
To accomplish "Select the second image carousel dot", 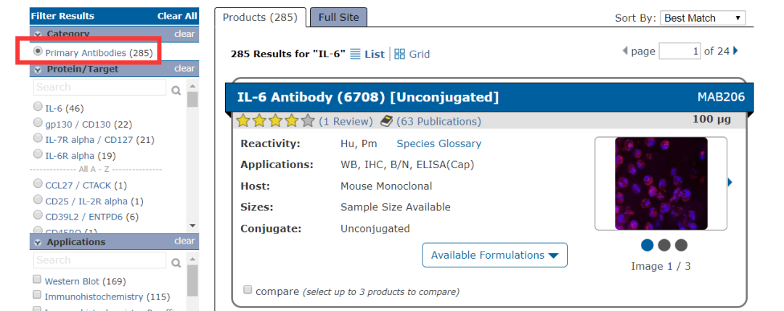I will [x=664, y=245].
